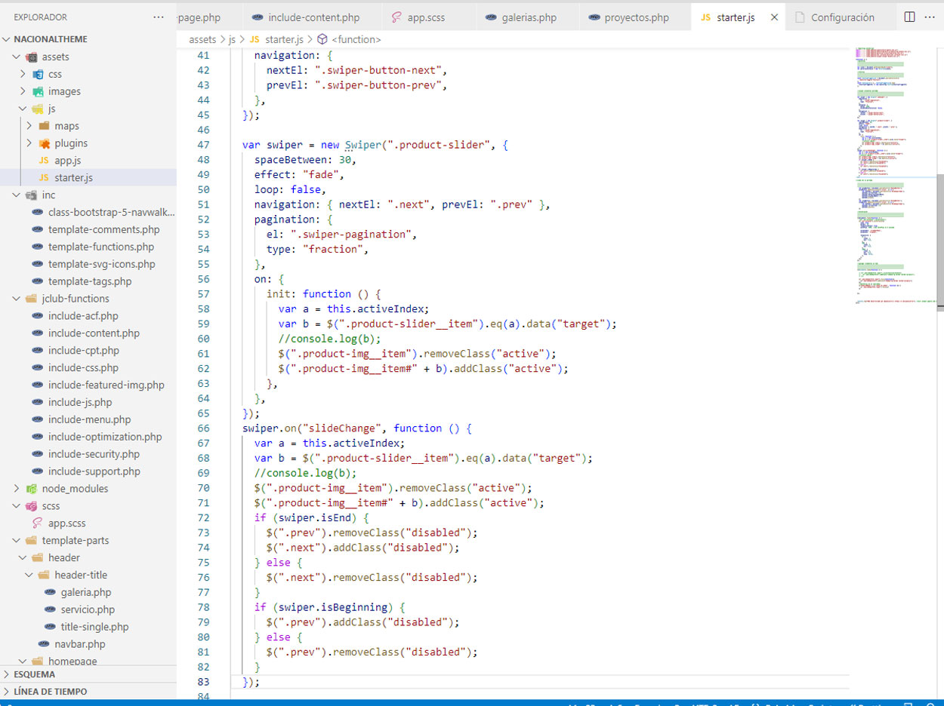Click the assets folder icon

[32, 57]
